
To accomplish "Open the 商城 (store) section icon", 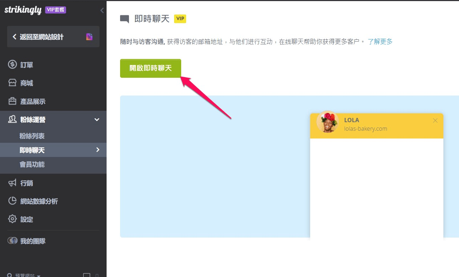I will [x=12, y=83].
